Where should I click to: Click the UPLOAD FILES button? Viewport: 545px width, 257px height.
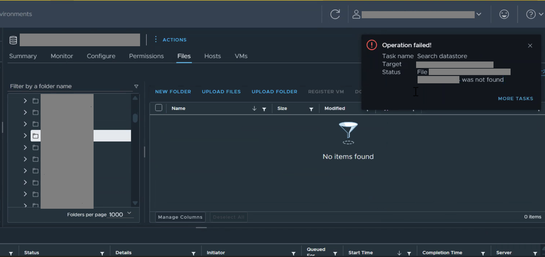tap(221, 92)
